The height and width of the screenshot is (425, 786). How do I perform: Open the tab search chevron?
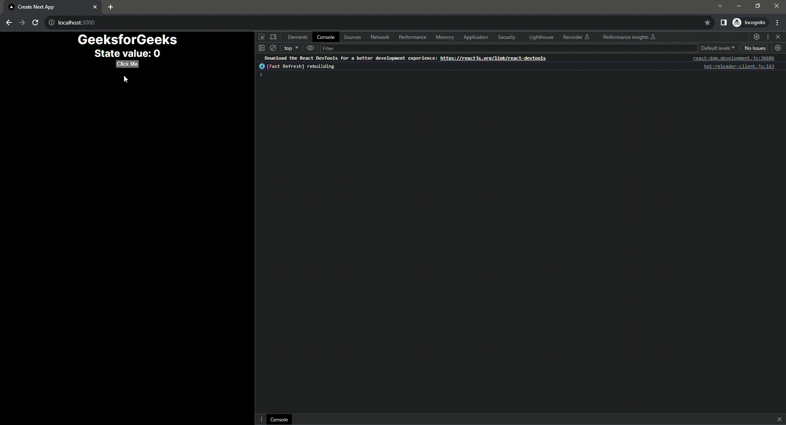pos(720,6)
